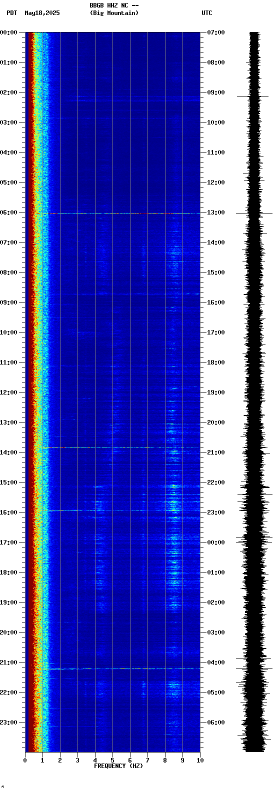Click the bright broadband streak near 06:00 PDT

[124, 213]
